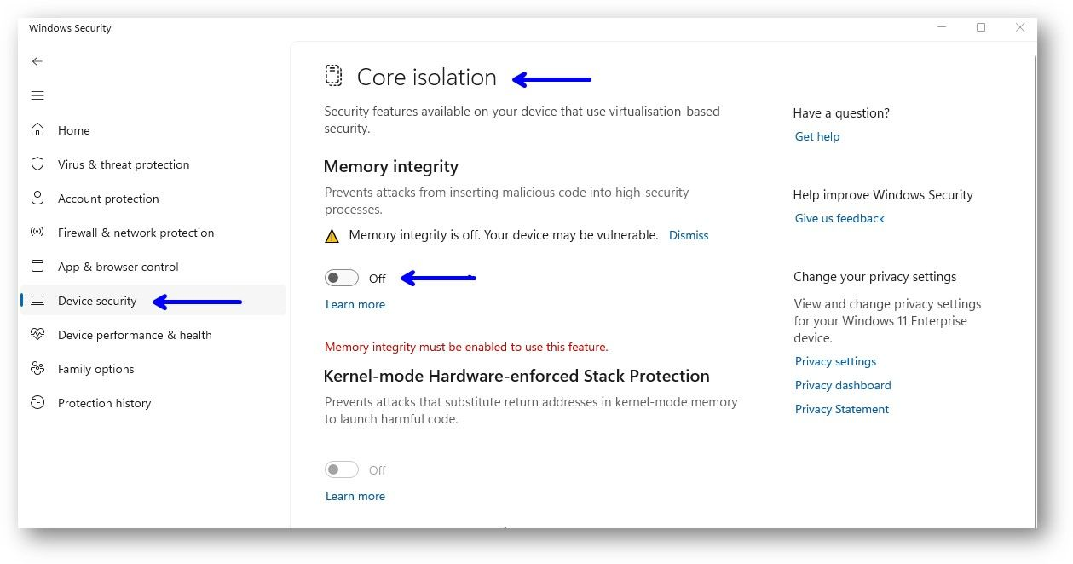This screenshot has width=1073, height=564.
Task: Open the Privacy dashboard
Action: click(x=842, y=385)
